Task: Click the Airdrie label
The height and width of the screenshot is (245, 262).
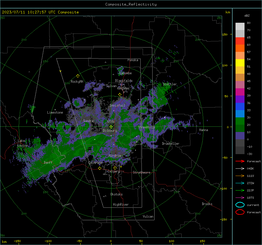Action: point(115,156)
